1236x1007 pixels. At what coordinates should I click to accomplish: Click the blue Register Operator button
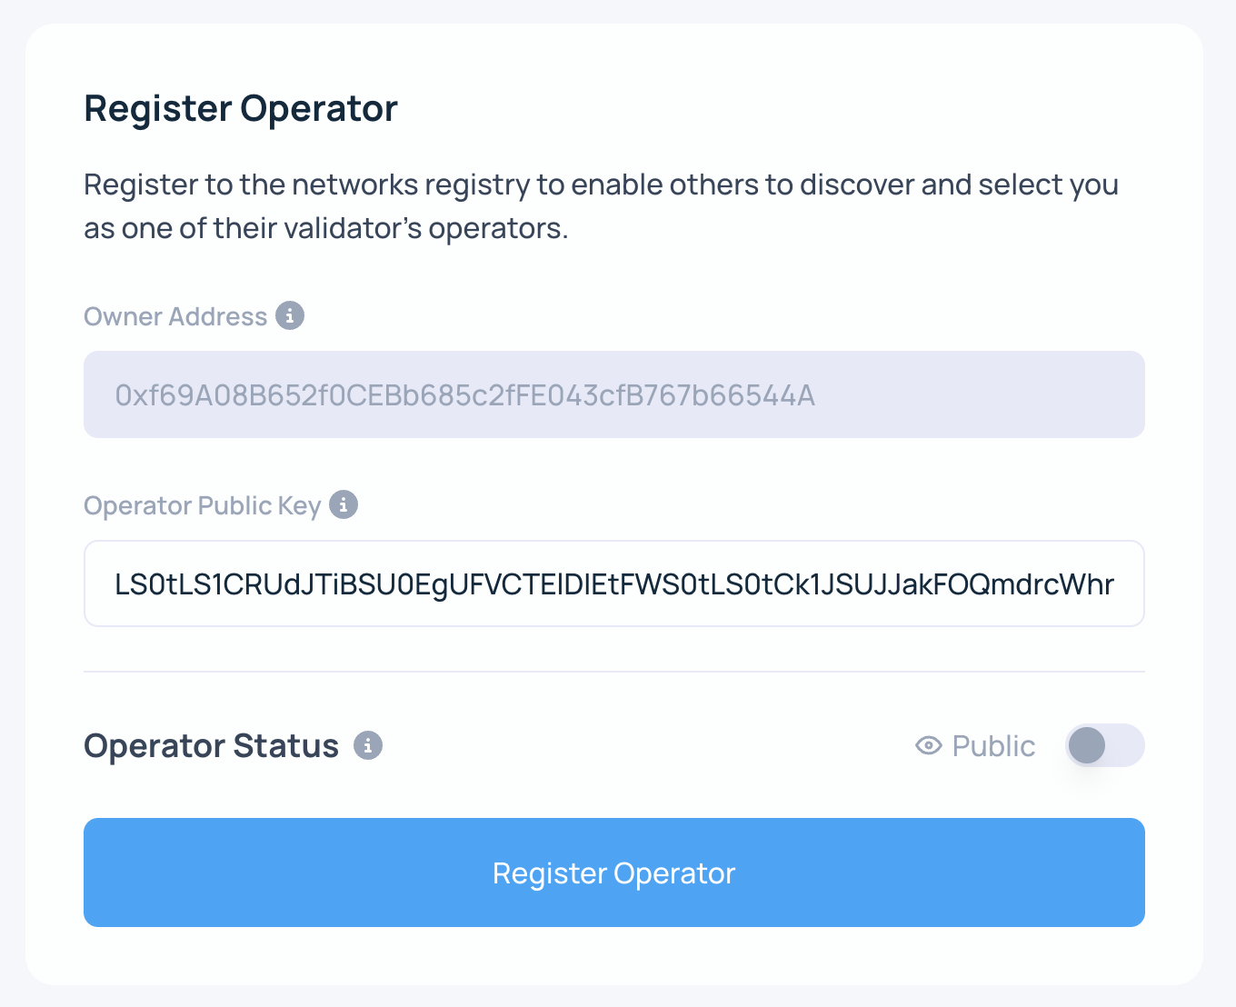pyautogui.click(x=614, y=872)
